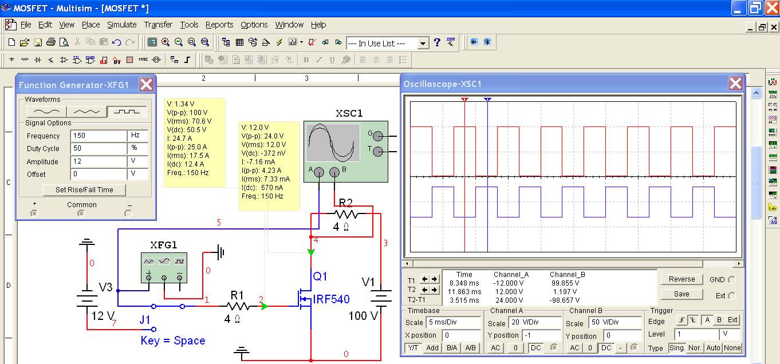Open the trigger Level unit V selector
Image resolution: width=780 pixels, height=364 pixels.
[x=730, y=334]
